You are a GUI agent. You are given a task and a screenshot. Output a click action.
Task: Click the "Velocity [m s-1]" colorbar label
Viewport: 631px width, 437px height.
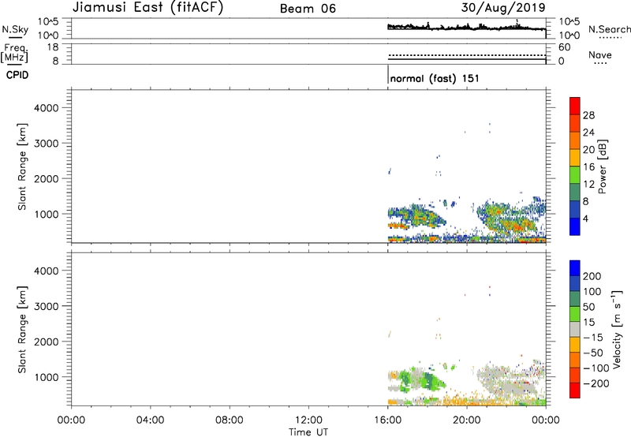coord(617,329)
